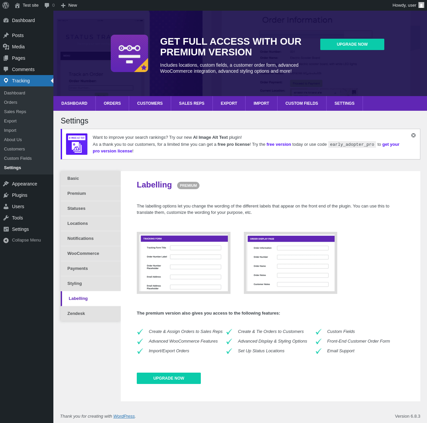Open the Test site home icon

tap(17, 5)
